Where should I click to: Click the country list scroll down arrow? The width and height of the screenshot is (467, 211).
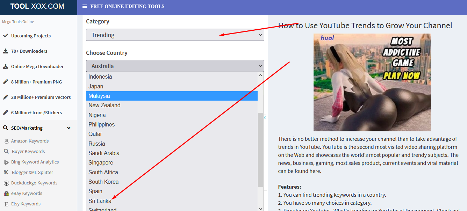click(x=260, y=209)
